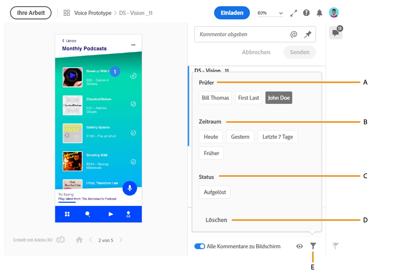This screenshot has width=408, height=272.
Task: Go to previous screen with left chevron
Action: tap(91, 240)
